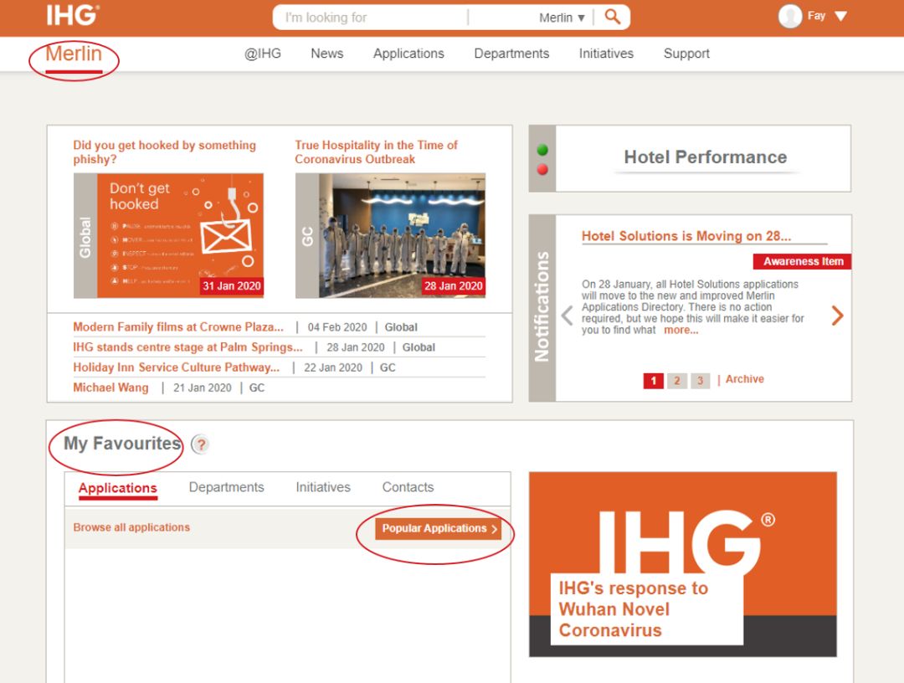904x683 pixels.
Task: Click the '04 Feb 2020' date text
Action: click(337, 327)
